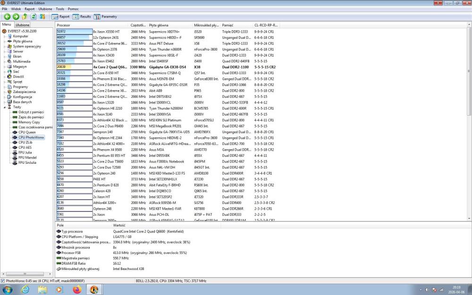Select the FPU Julia benchmark

[x=25, y=152]
